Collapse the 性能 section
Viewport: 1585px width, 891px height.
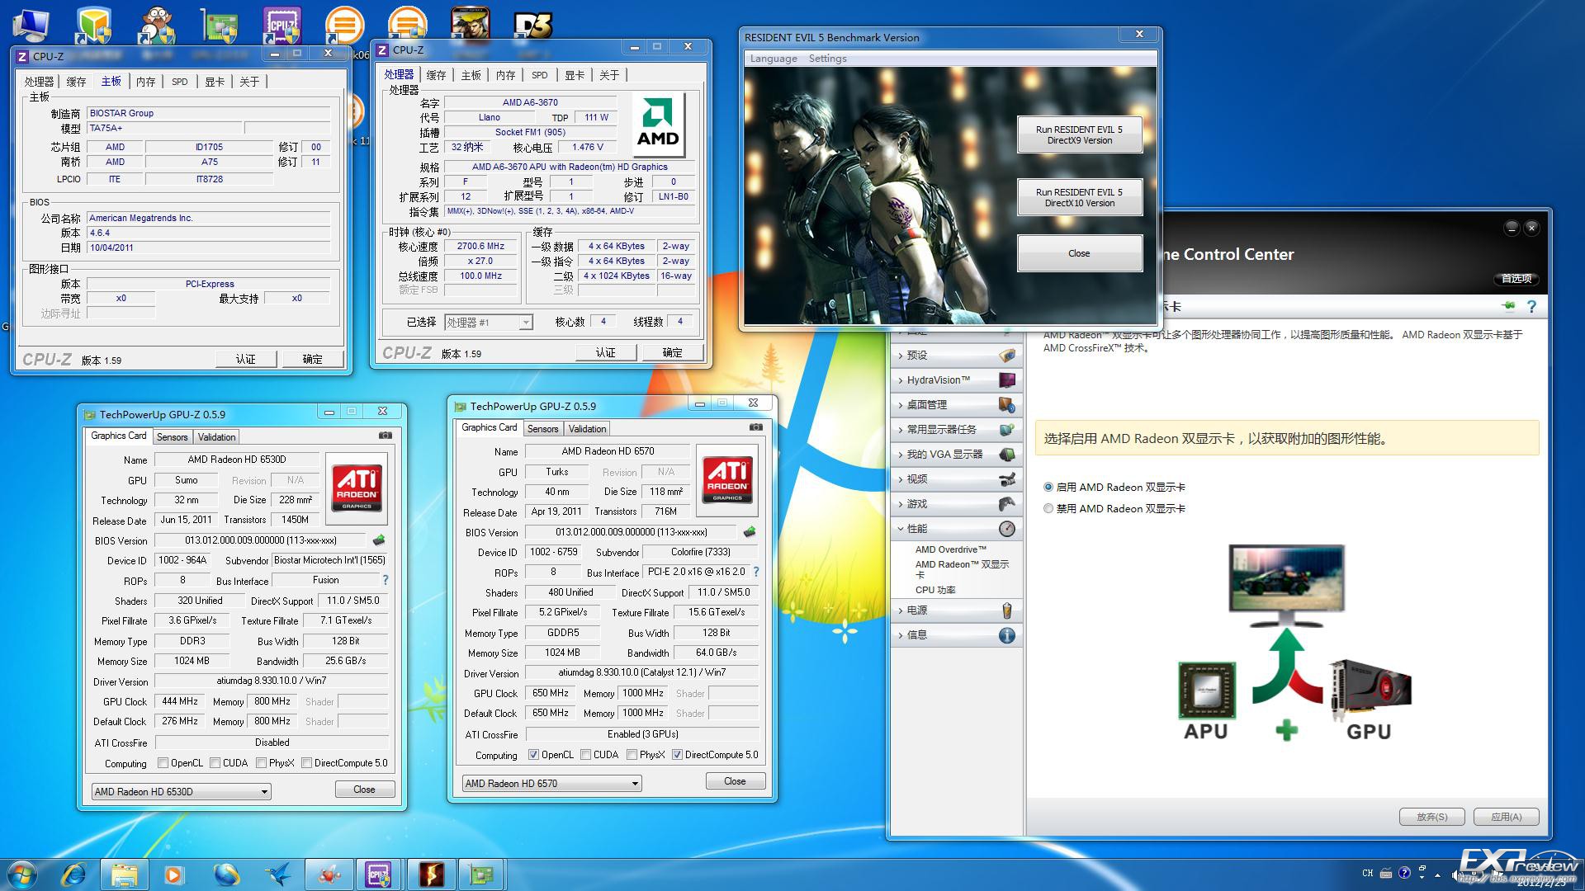coord(956,529)
